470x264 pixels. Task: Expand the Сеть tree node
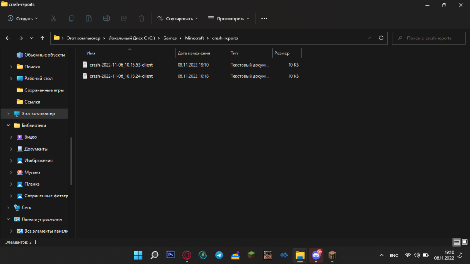click(8, 207)
